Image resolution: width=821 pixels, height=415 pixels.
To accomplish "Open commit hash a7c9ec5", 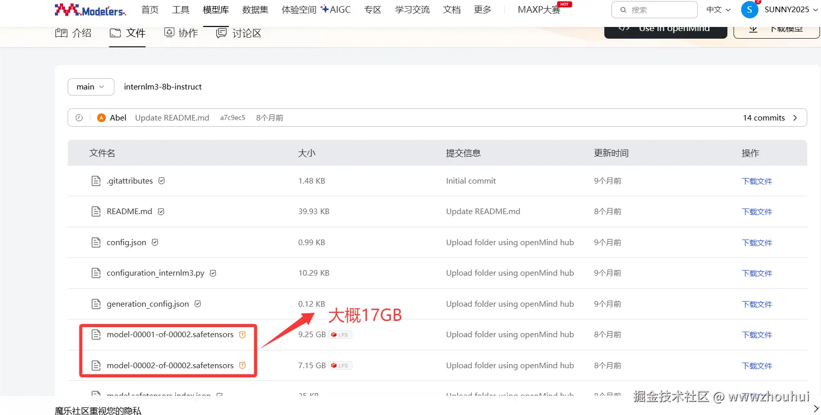I will pos(232,117).
